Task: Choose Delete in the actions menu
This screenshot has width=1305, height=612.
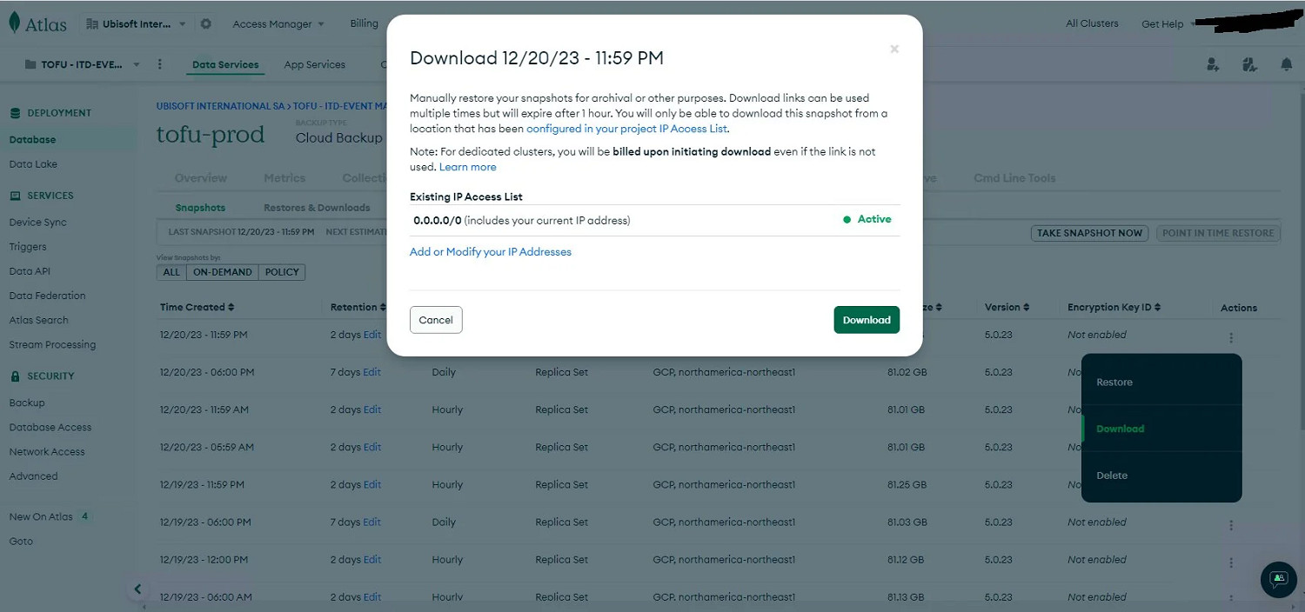Action: pos(1112,476)
